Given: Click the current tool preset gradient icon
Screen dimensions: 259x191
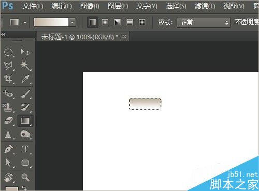Looking at the screenshot, I should 15,22.
